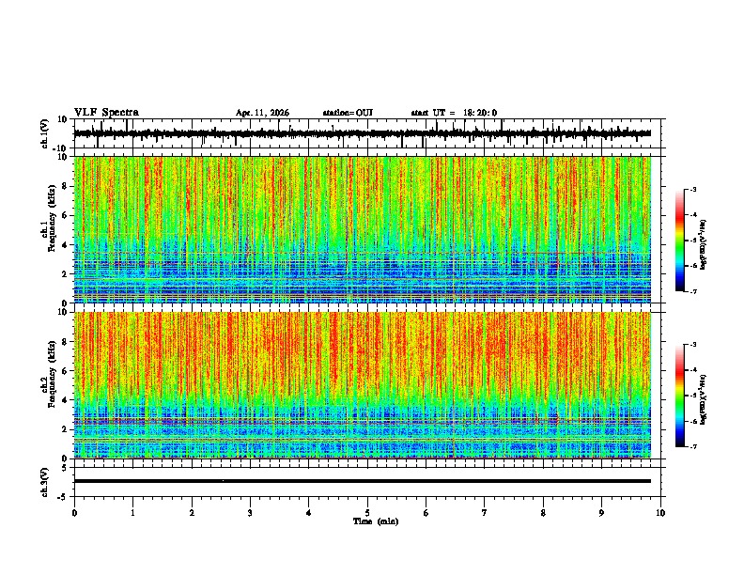The height and width of the screenshot is (575, 744).
Task: Select the date text 'Apr. 11, 2026'
Action: point(262,113)
